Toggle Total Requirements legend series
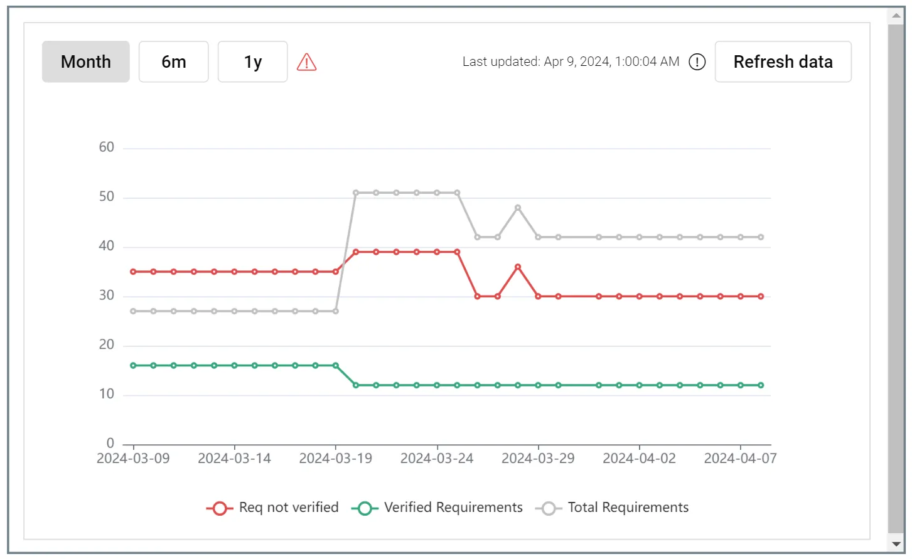The width and height of the screenshot is (912, 559). (x=612, y=508)
